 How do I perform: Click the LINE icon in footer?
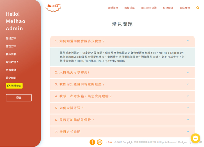pos(100,142)
